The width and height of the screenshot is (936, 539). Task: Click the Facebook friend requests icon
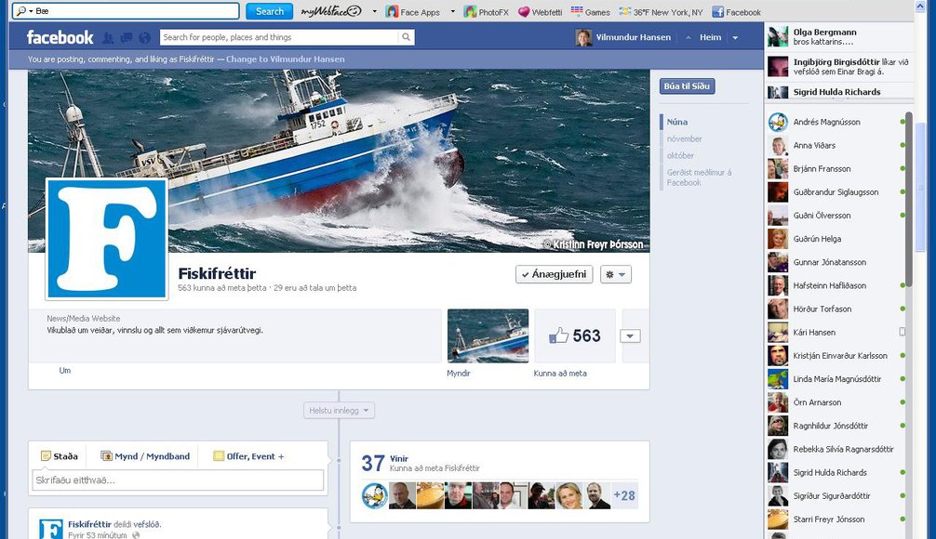point(108,37)
